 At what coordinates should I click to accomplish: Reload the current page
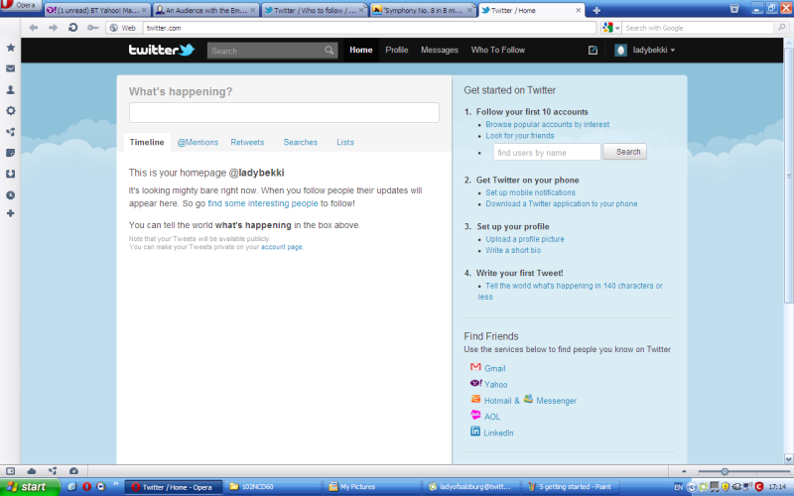pyautogui.click(x=72, y=28)
